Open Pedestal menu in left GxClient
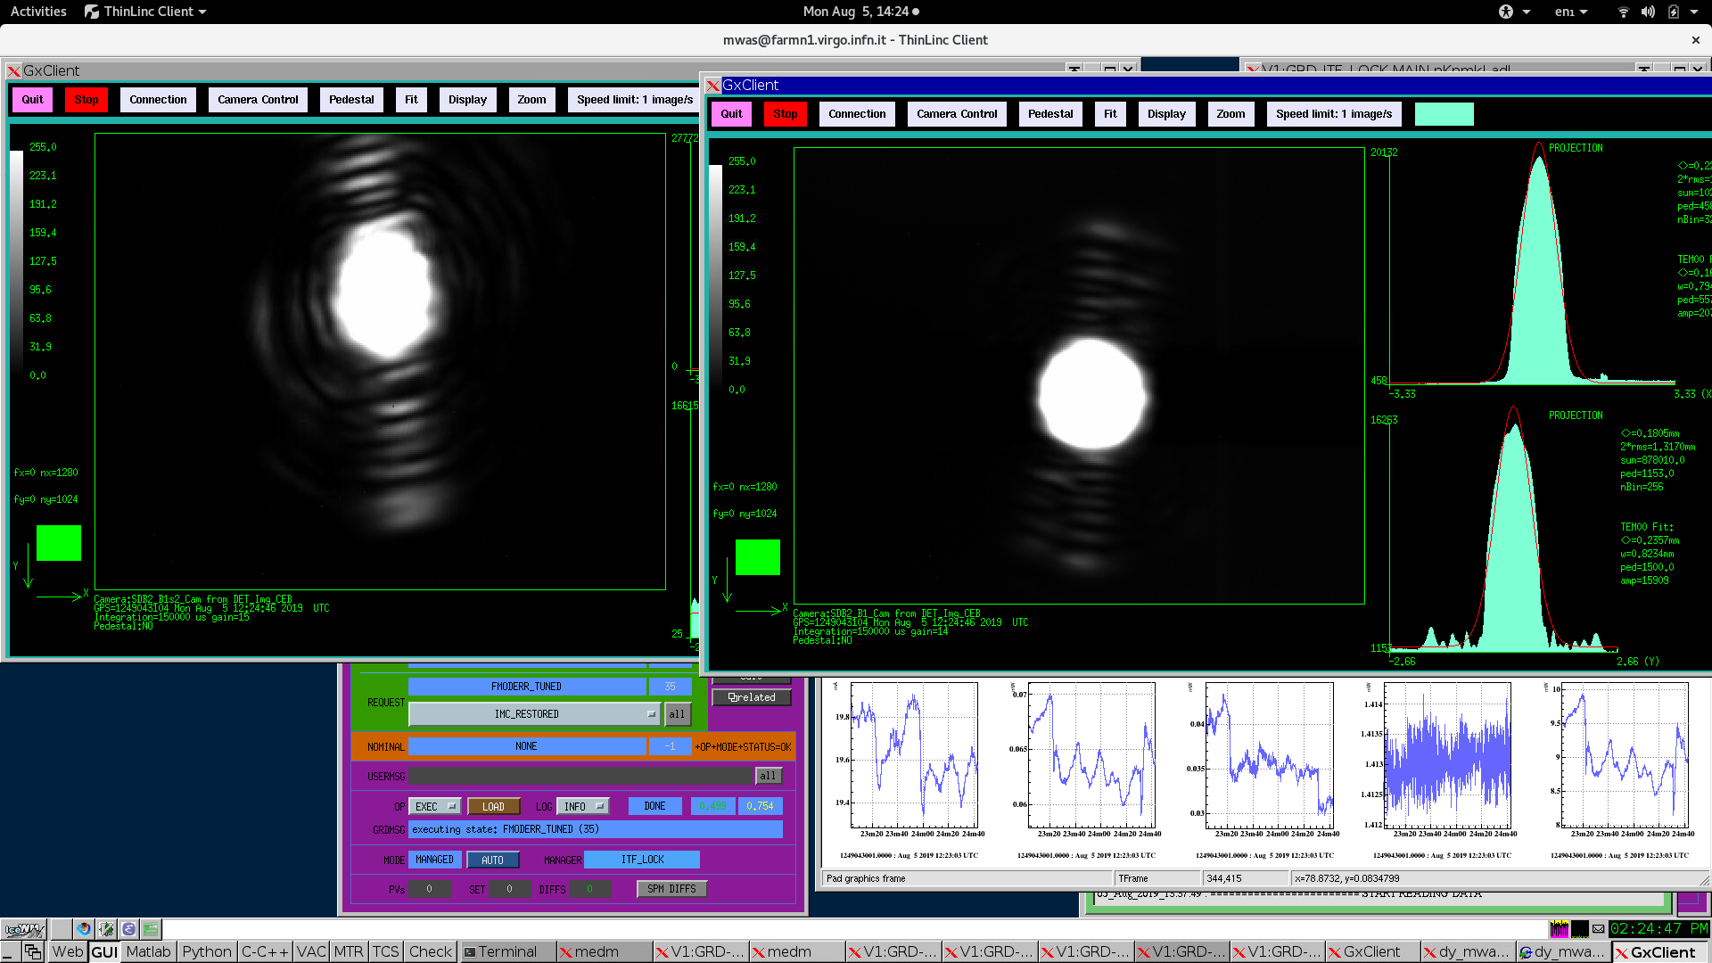Image resolution: width=1712 pixels, height=963 pixels. 352,100
